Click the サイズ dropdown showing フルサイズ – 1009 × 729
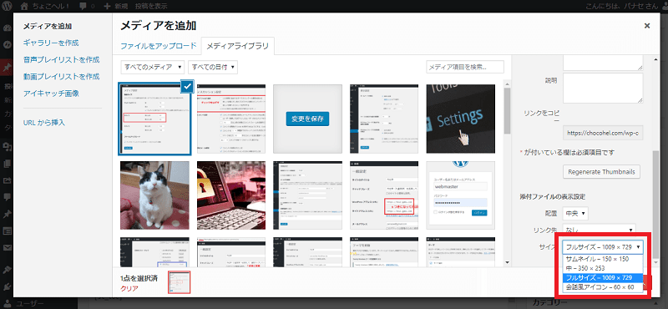 point(602,246)
